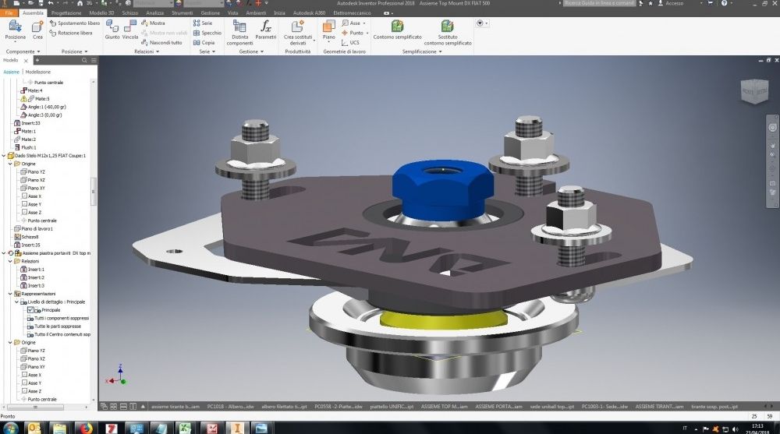Choose the Serie pattern tool
Viewport: 780px width, 434px height.
tap(203, 23)
